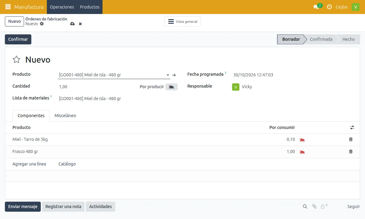Screen dimensions: 365x219
Task: Open forecast chart for Frasco 480 gr
Action: click(x=302, y=152)
